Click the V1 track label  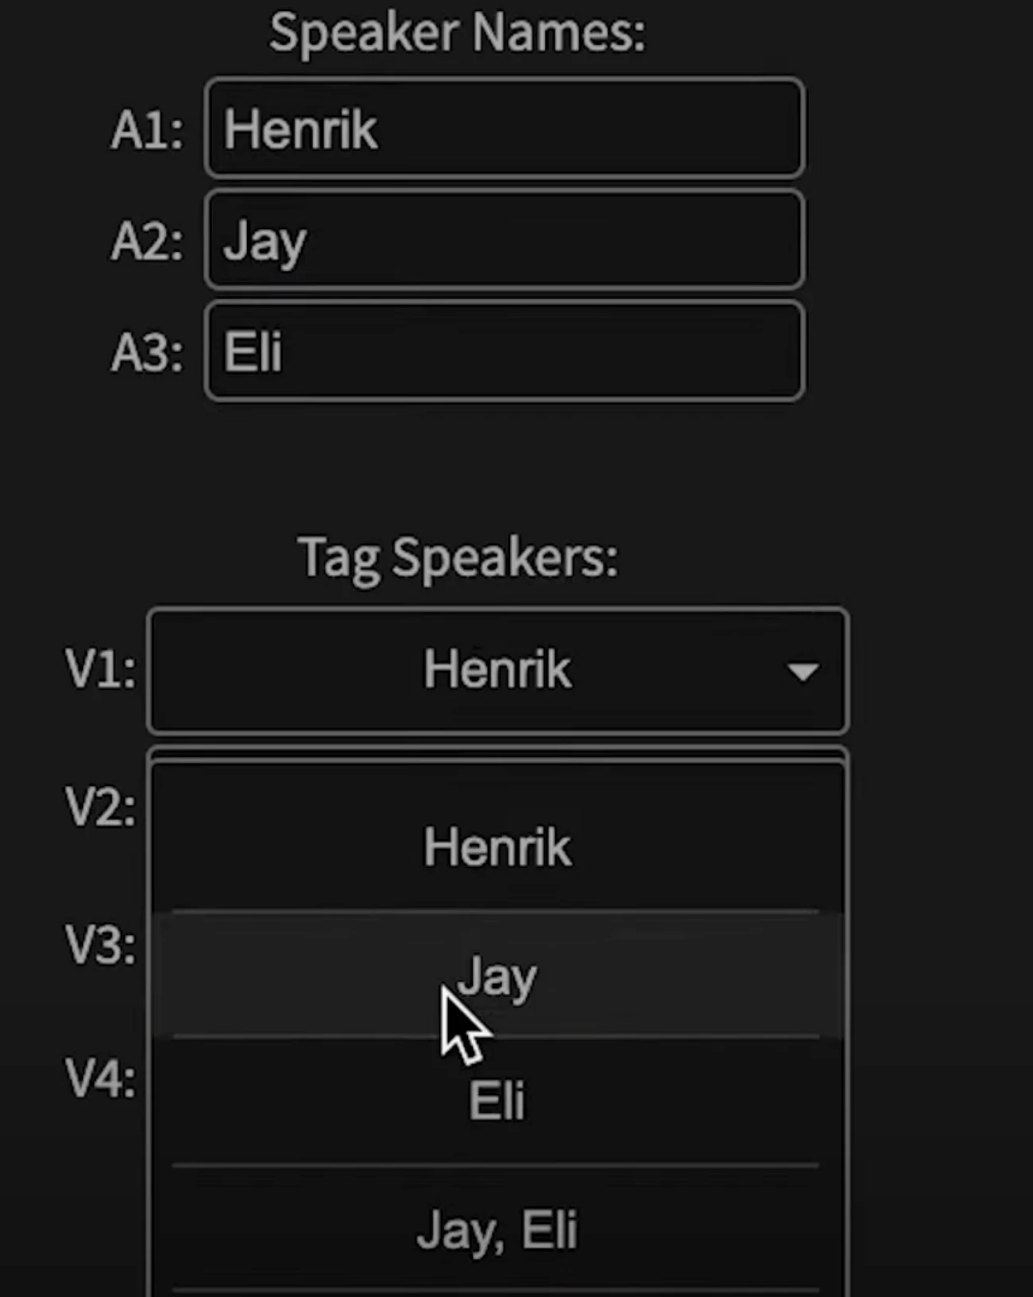[100, 670]
